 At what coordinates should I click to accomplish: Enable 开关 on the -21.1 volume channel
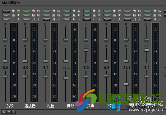(x=127, y=19)
